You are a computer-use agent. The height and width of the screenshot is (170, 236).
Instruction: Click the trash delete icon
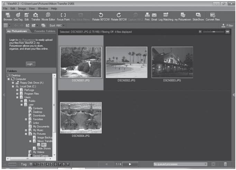[225, 164]
